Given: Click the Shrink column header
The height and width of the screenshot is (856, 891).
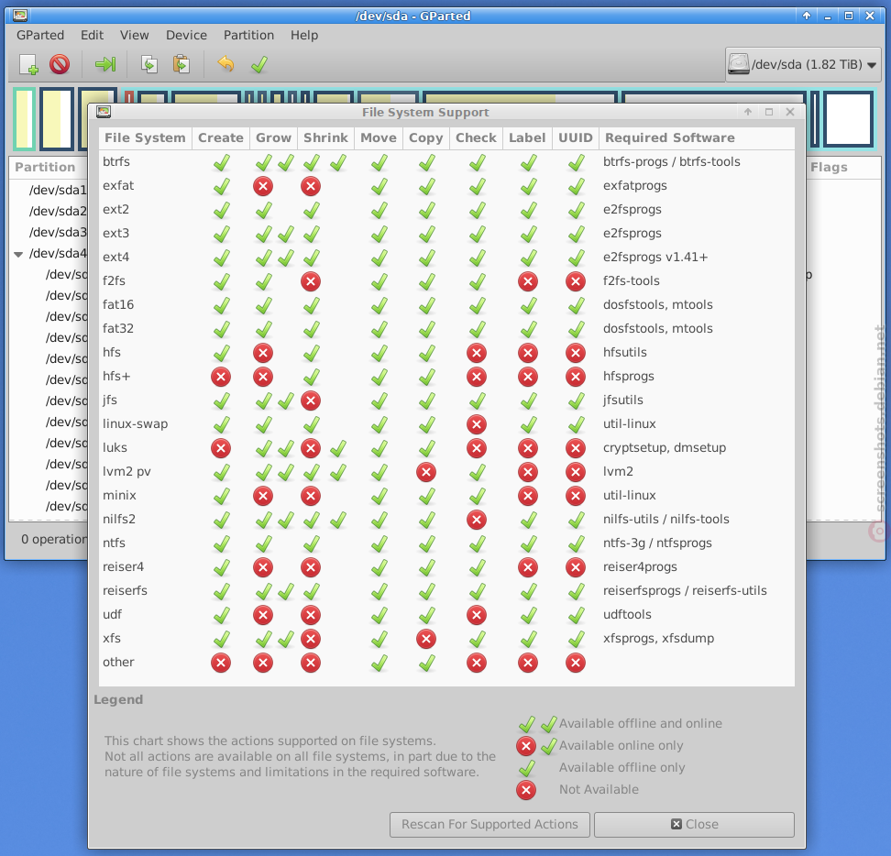Looking at the screenshot, I should tap(325, 138).
